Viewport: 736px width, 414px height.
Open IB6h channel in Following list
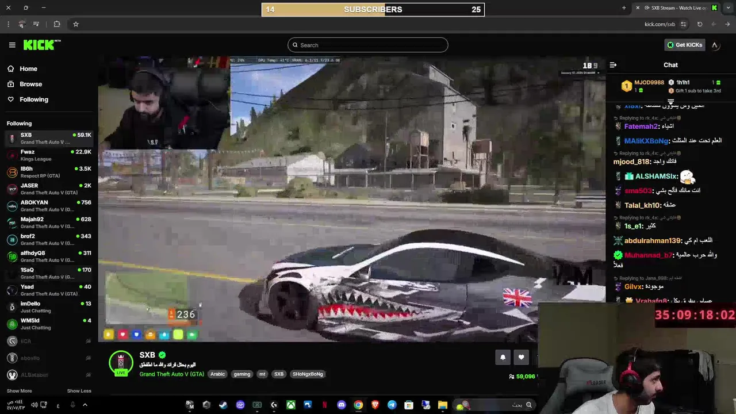(48, 172)
